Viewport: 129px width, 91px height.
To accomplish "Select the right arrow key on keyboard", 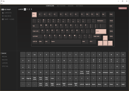I will [x=110, y=43].
